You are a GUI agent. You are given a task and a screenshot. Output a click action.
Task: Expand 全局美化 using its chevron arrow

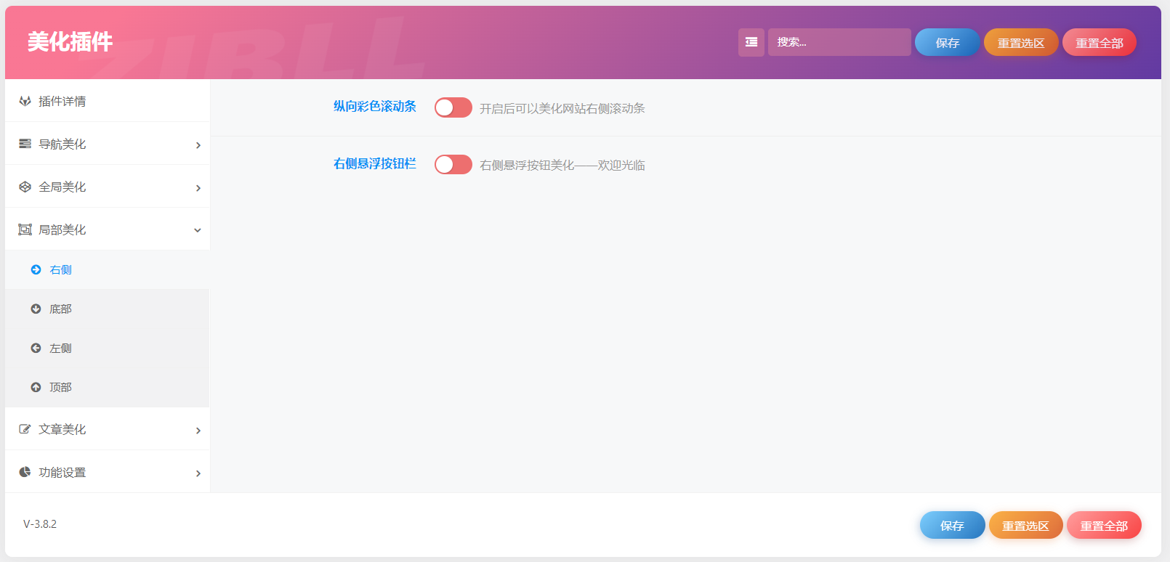tap(198, 188)
